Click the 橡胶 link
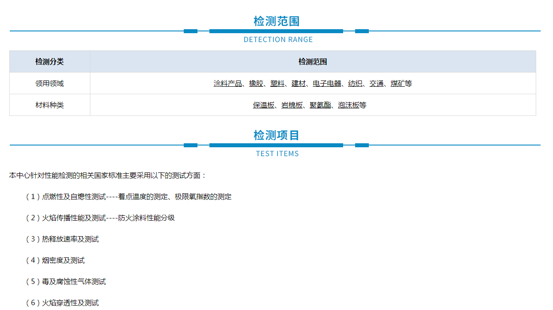Image resolution: width=553 pixels, height=310 pixels. (x=256, y=84)
